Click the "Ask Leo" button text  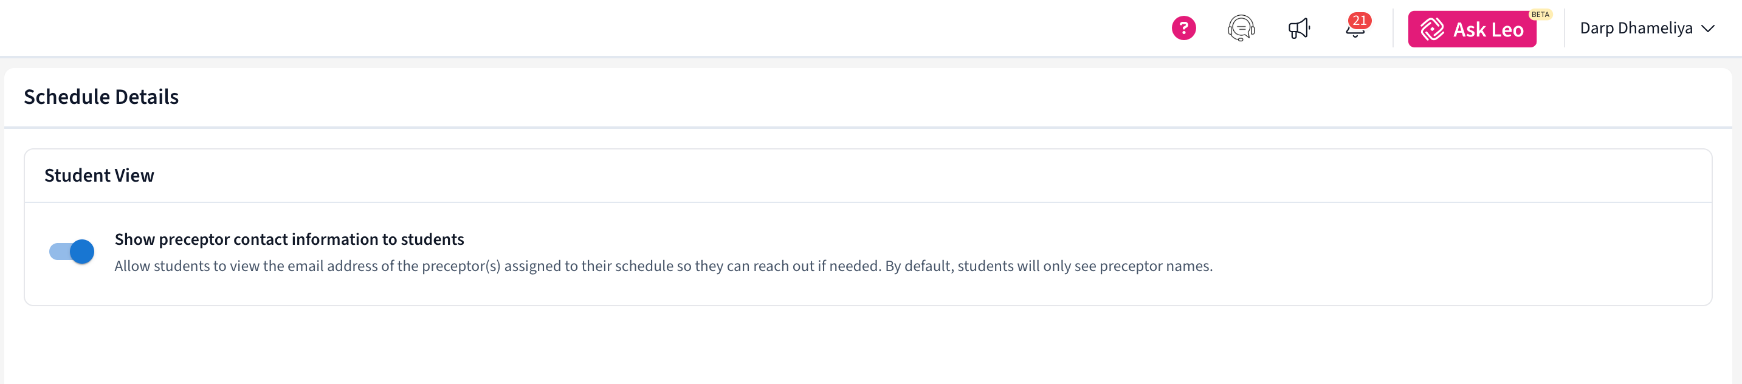coord(1488,30)
